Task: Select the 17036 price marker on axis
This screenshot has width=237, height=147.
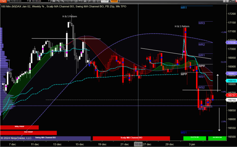Action: pyautogui.click(x=231, y=42)
